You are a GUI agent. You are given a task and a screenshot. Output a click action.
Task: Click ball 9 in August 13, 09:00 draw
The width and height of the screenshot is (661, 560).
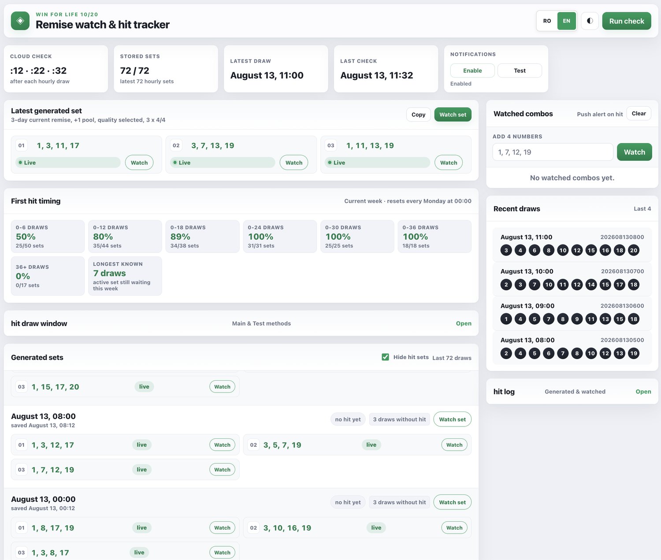[577, 319]
